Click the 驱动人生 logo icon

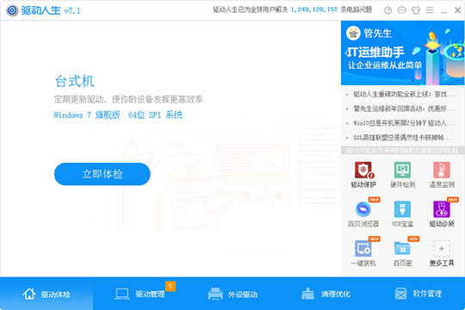click(x=12, y=10)
